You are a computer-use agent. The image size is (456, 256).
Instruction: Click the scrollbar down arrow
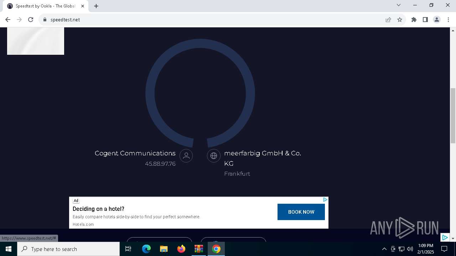tap(453, 238)
